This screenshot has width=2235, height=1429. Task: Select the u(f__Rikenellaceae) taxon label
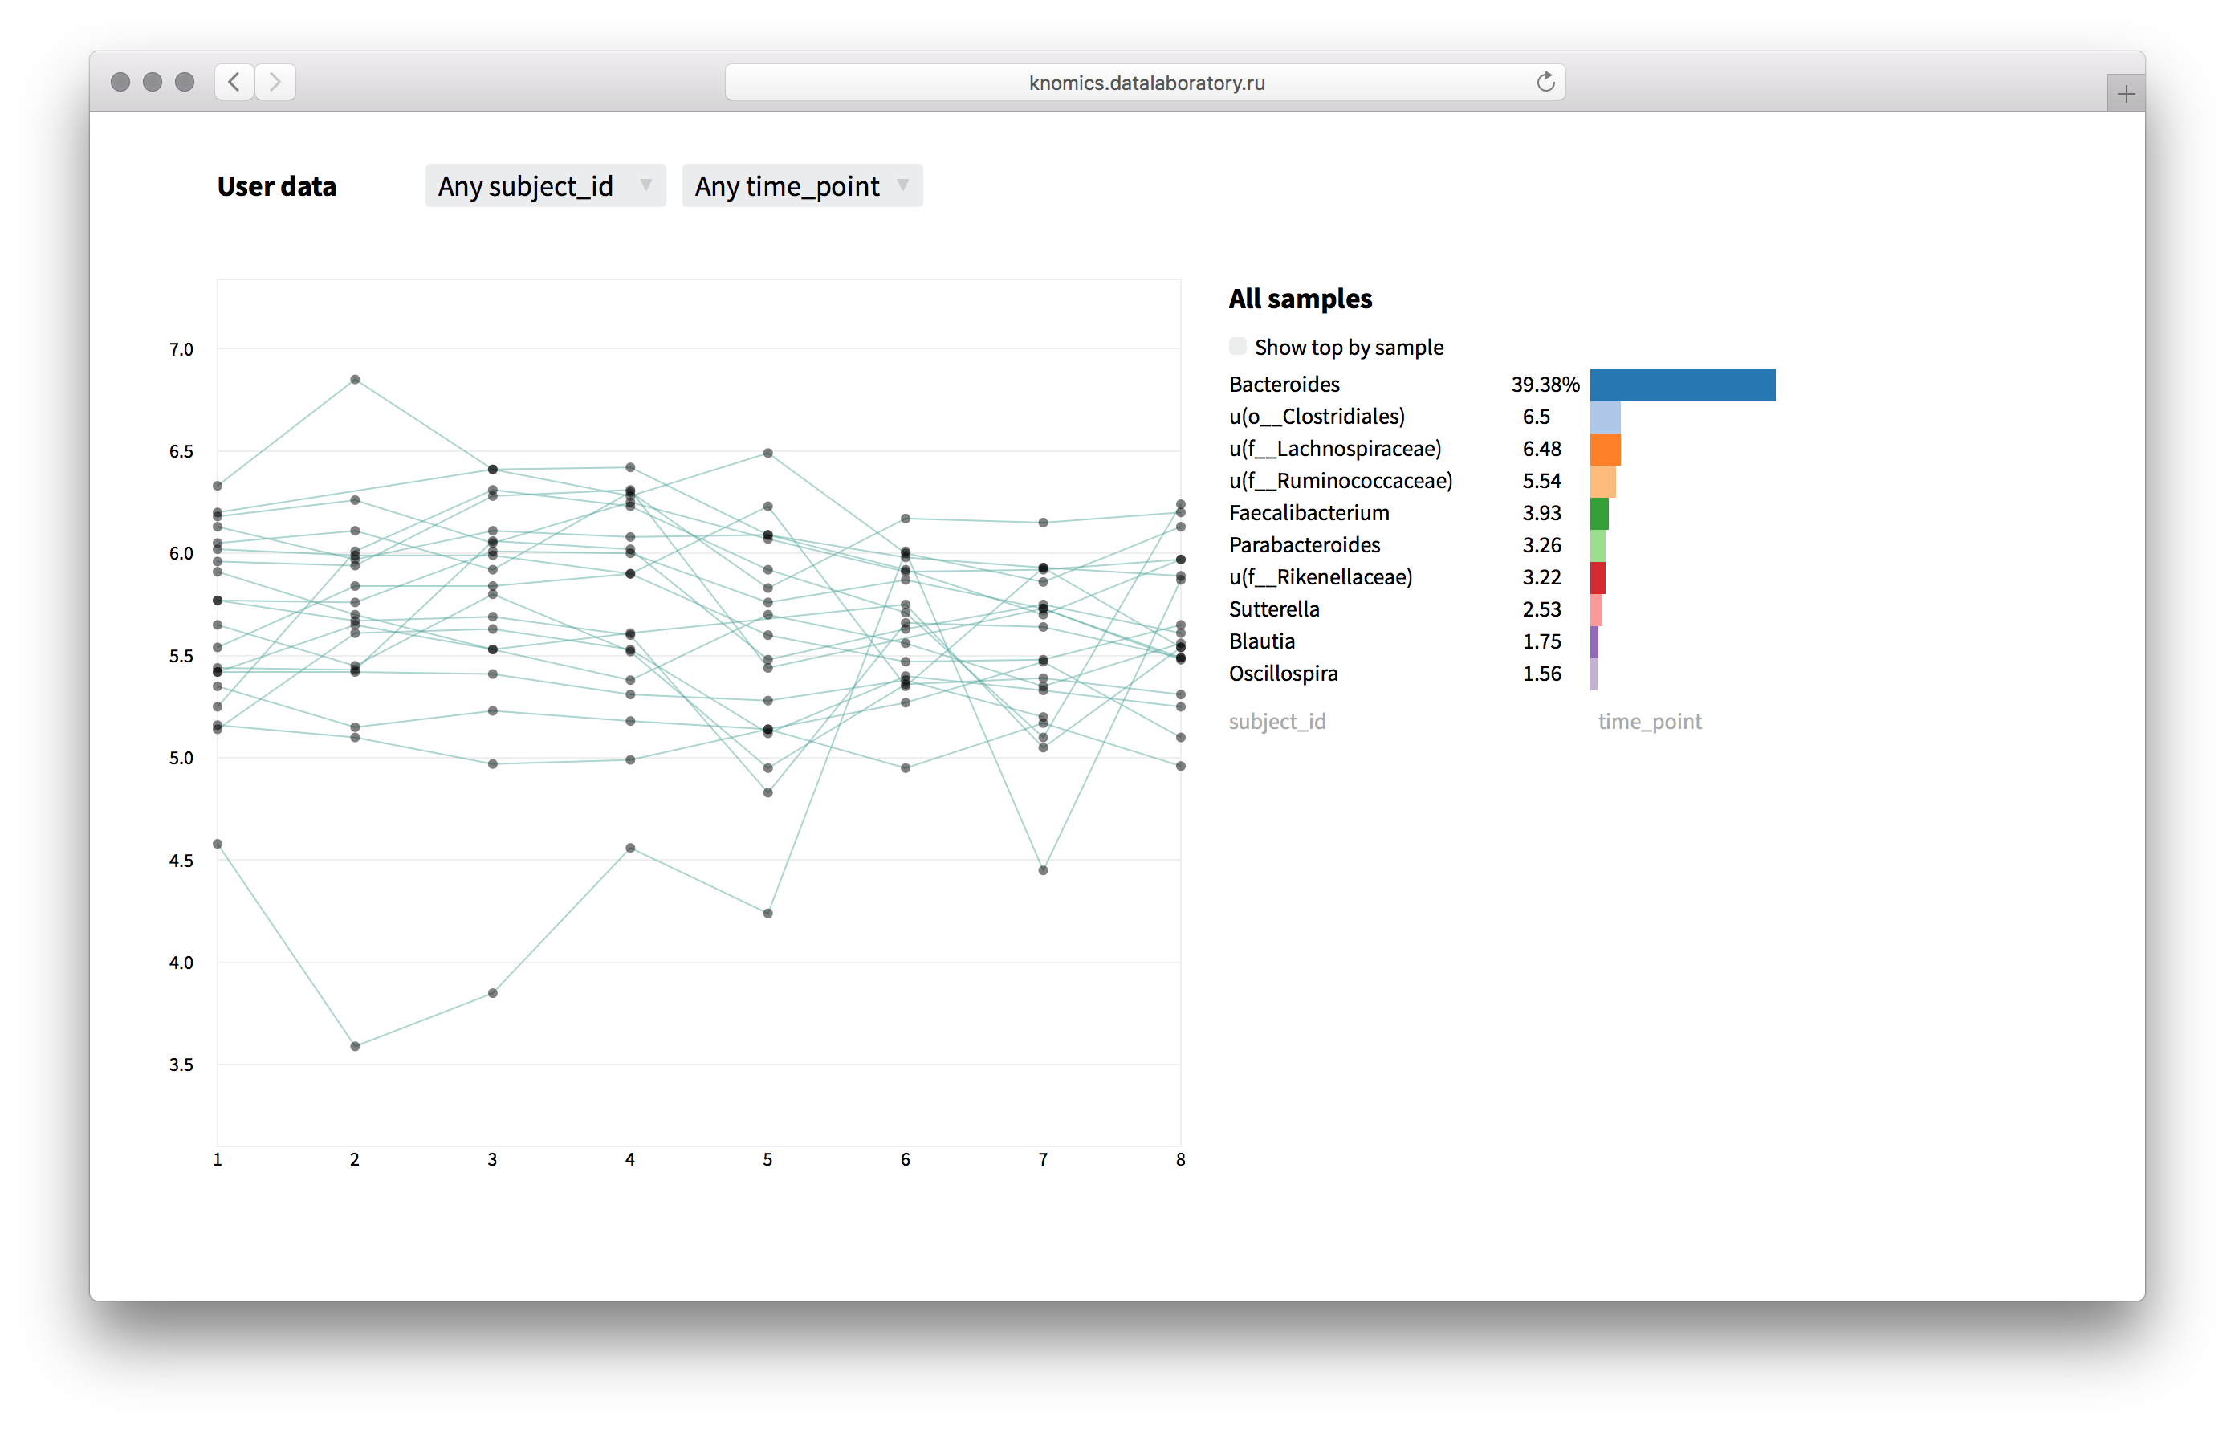(x=1320, y=577)
